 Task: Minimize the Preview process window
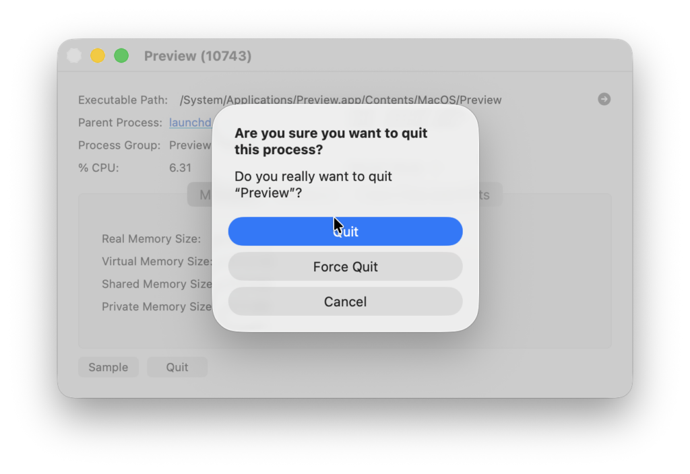(x=97, y=56)
